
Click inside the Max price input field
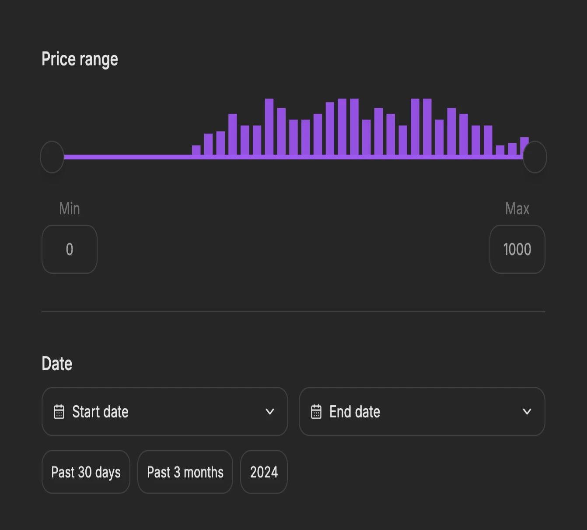pos(517,249)
